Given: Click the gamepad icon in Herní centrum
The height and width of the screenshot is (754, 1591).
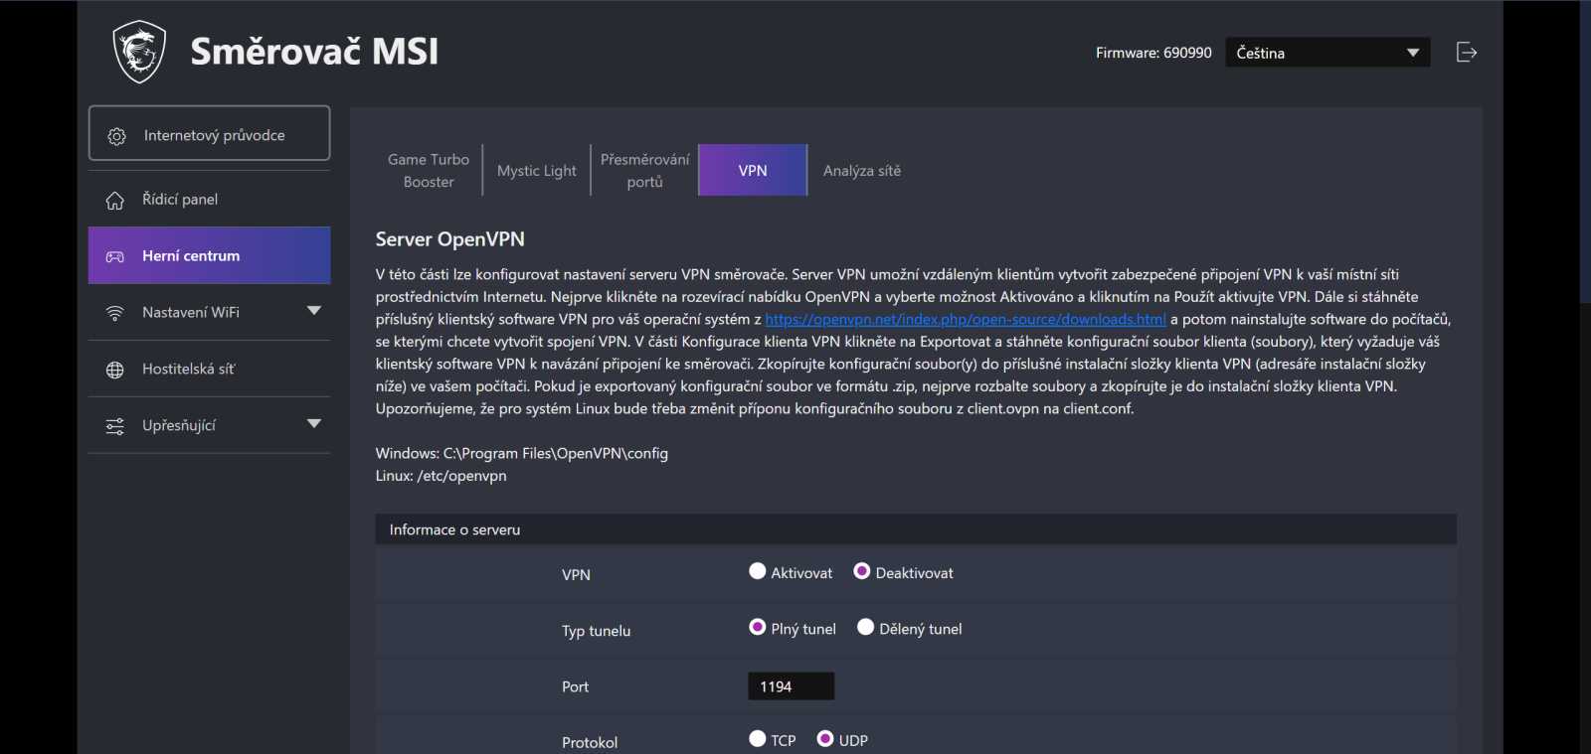Looking at the screenshot, I should [115, 256].
